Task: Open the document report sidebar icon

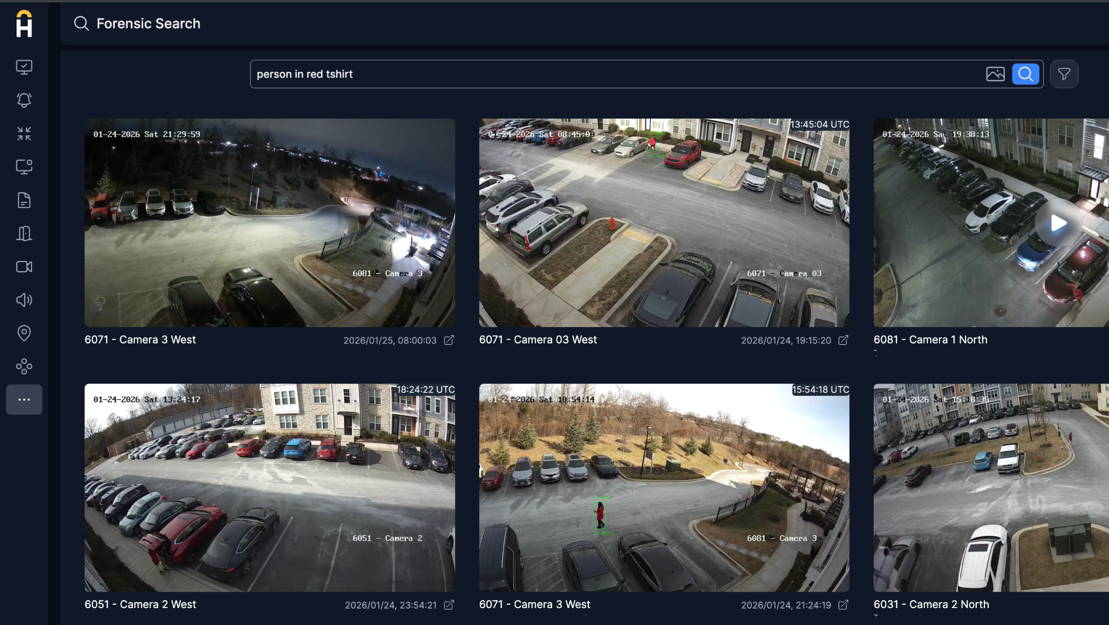Action: point(24,200)
